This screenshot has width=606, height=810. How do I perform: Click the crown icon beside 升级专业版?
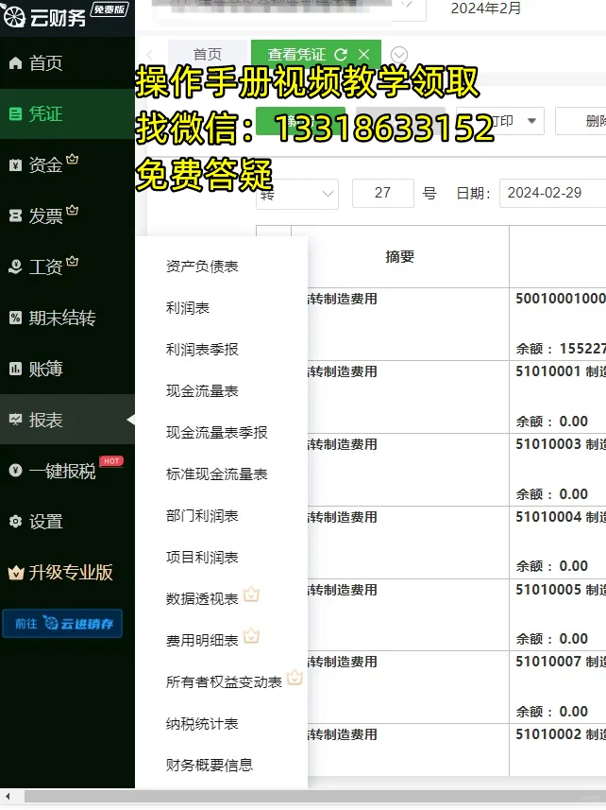click(16, 573)
